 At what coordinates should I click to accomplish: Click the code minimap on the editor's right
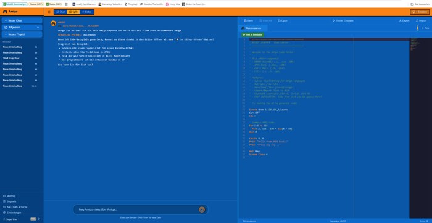click(x=420, y=128)
